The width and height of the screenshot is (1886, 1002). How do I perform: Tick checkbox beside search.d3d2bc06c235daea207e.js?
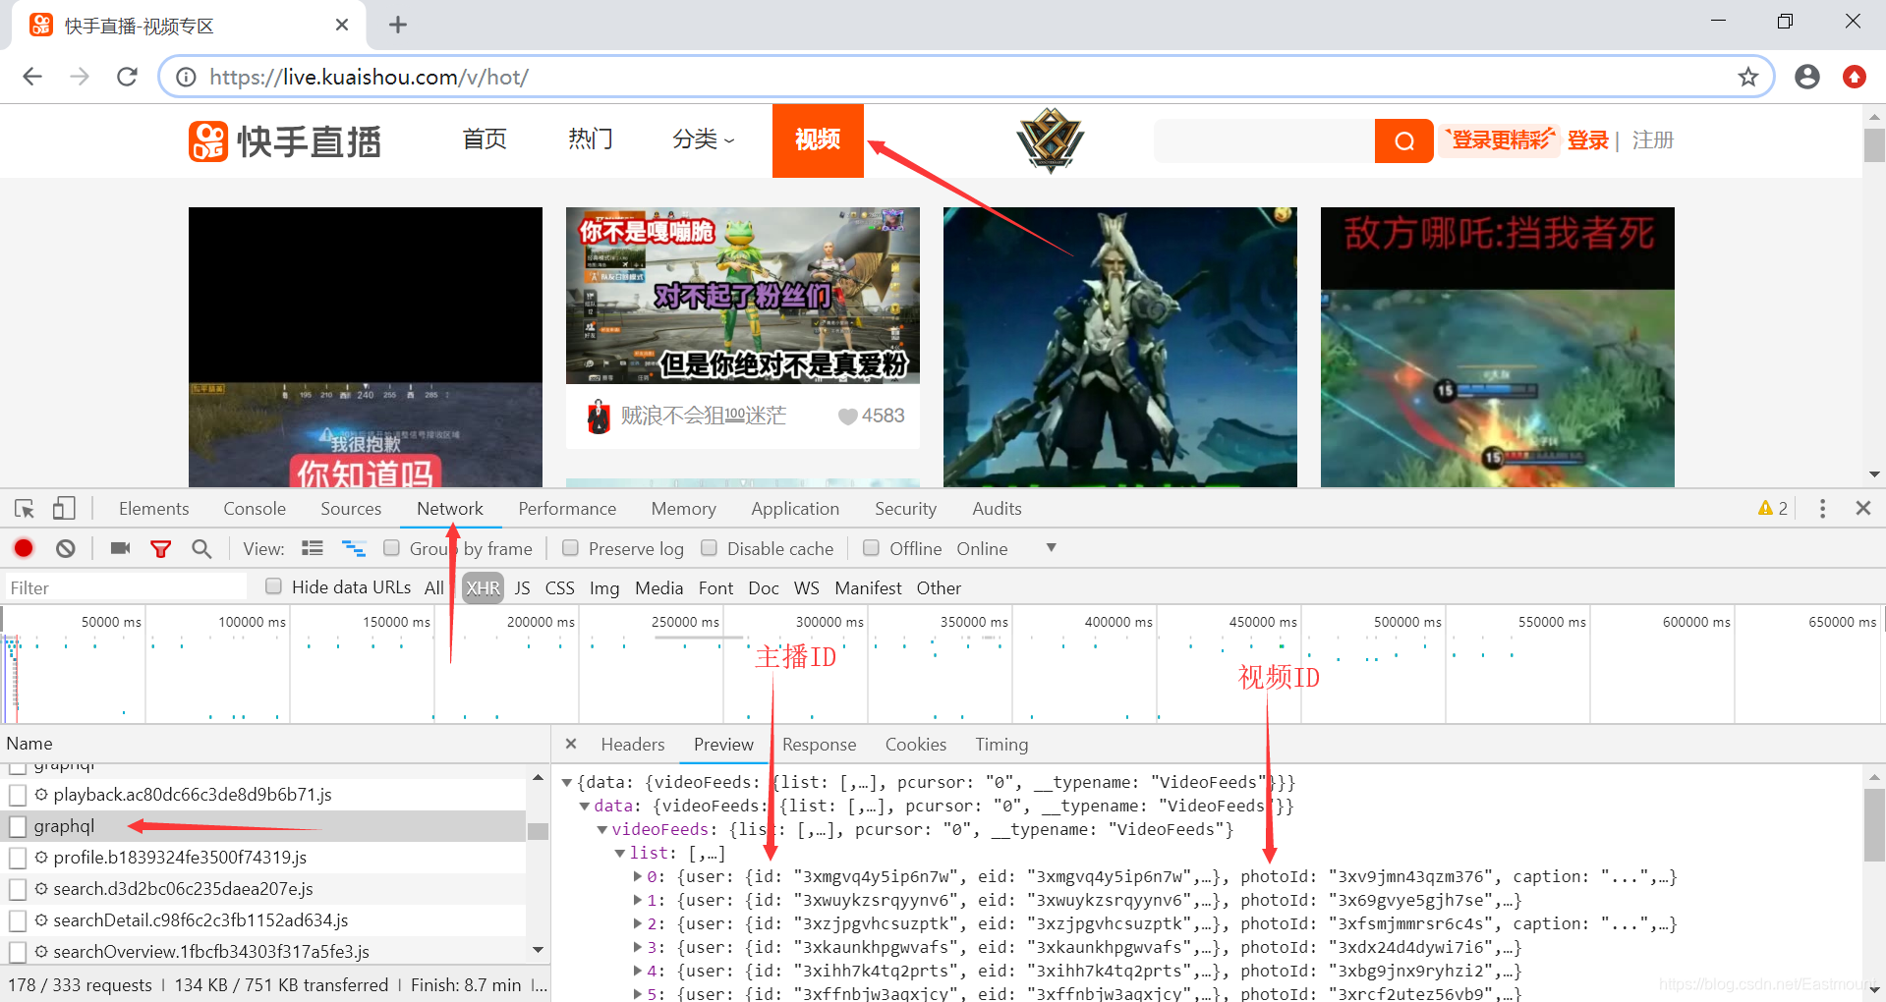point(18,889)
